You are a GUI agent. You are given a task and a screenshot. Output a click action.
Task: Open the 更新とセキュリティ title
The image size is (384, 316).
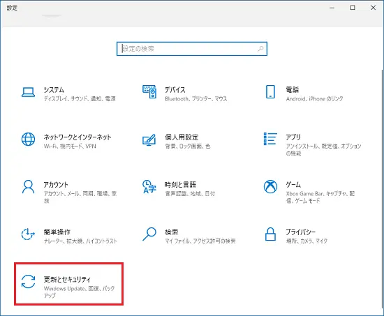coord(67,279)
